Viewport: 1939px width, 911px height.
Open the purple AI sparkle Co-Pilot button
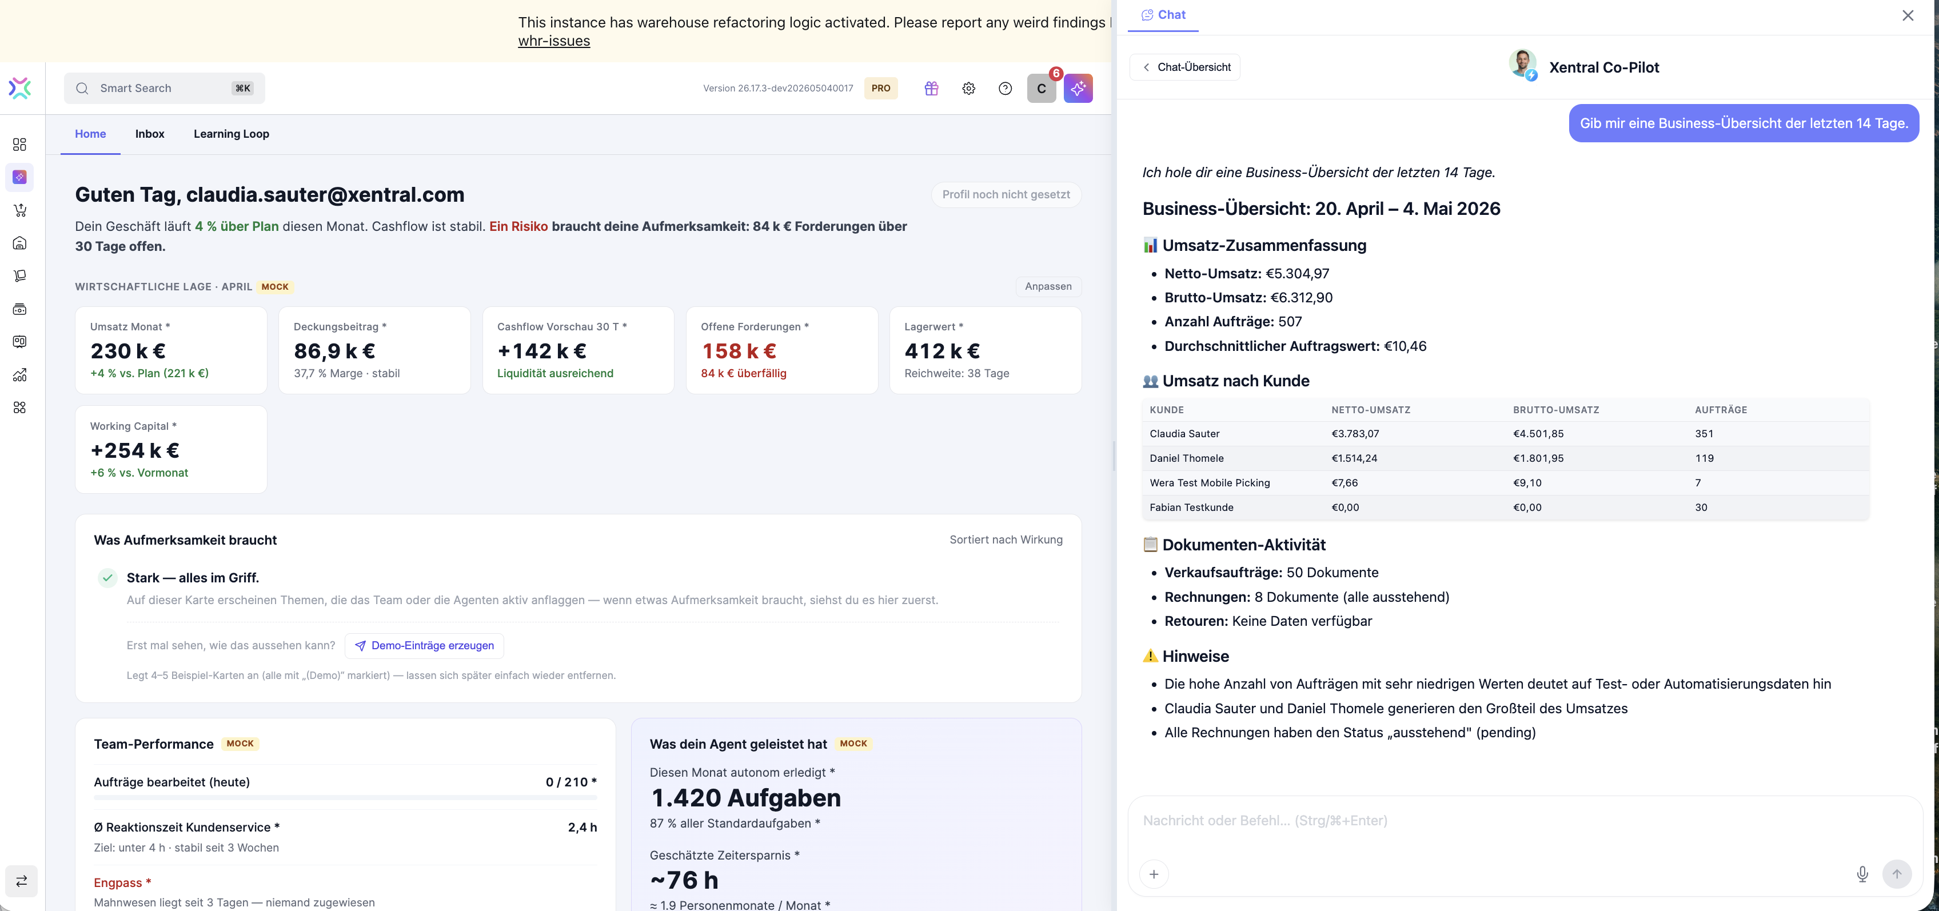tap(1078, 88)
